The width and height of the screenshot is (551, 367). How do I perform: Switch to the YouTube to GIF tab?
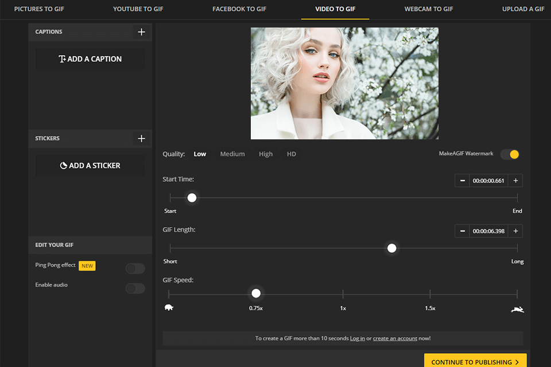point(138,9)
